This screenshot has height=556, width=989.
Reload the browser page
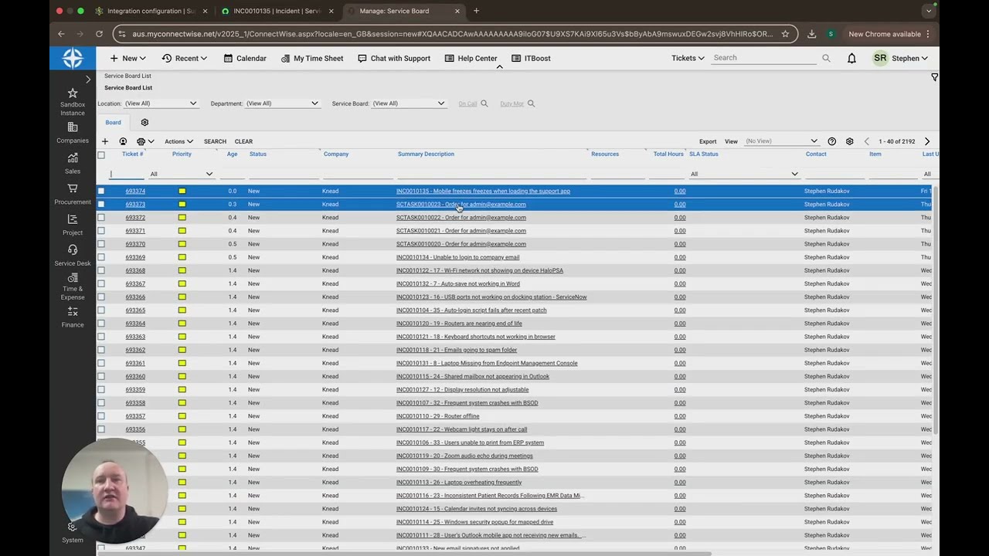coord(99,34)
